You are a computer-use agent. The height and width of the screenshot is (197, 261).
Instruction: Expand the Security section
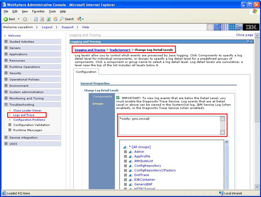pos(6,73)
